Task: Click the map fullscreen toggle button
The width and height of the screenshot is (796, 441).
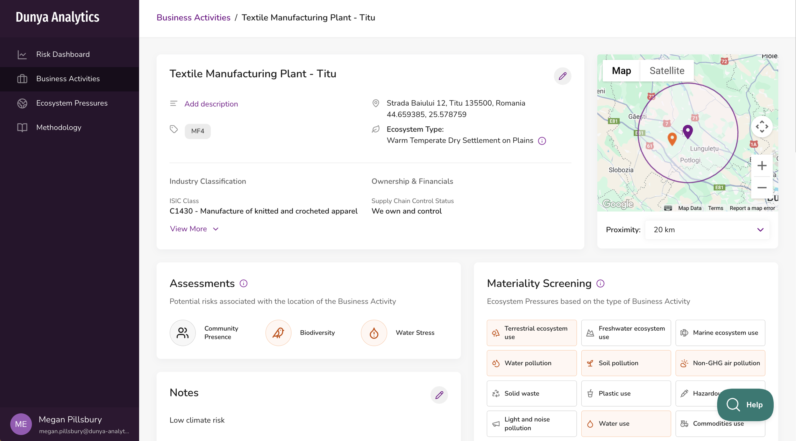Action: coord(762,127)
